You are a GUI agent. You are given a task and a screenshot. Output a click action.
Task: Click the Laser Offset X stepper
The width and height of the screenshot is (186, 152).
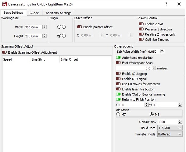pyautogui.click(x=102, y=35)
